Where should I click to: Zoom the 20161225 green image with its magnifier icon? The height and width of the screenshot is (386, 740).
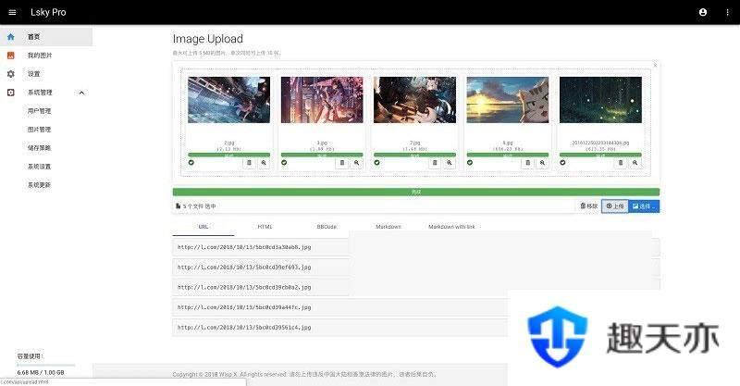635,163
